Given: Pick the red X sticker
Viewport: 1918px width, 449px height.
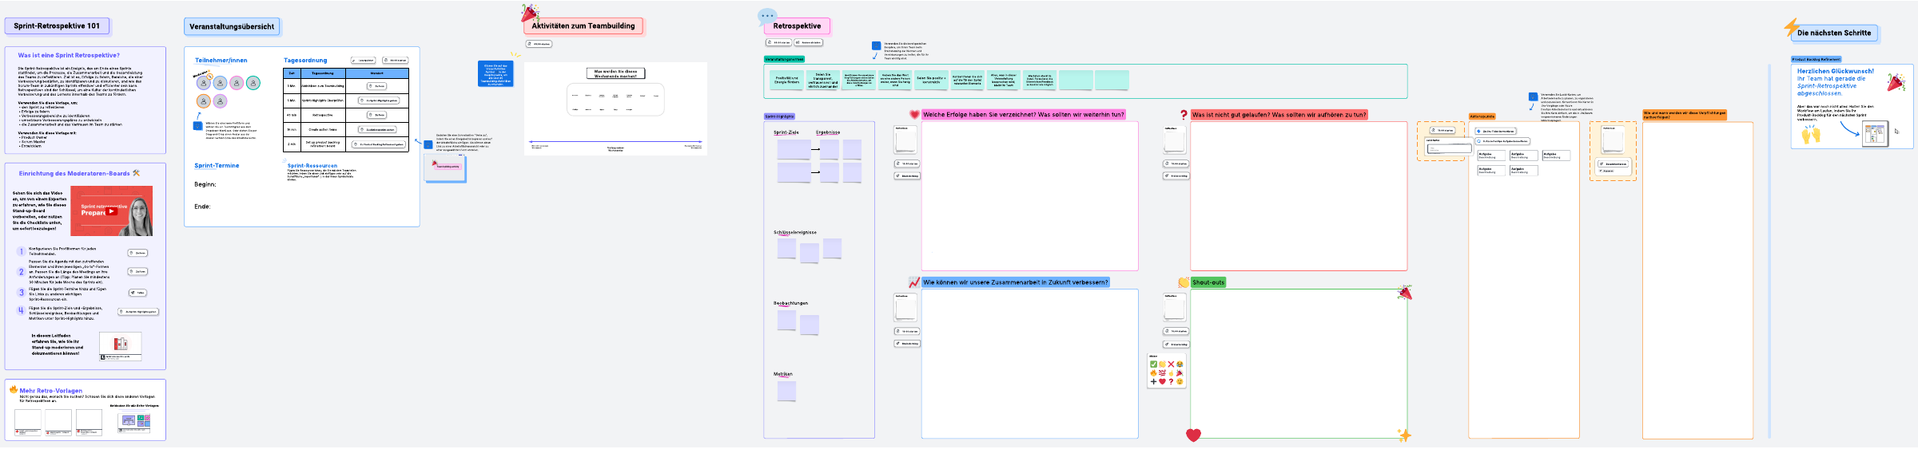Looking at the screenshot, I should pyautogui.click(x=1171, y=364).
